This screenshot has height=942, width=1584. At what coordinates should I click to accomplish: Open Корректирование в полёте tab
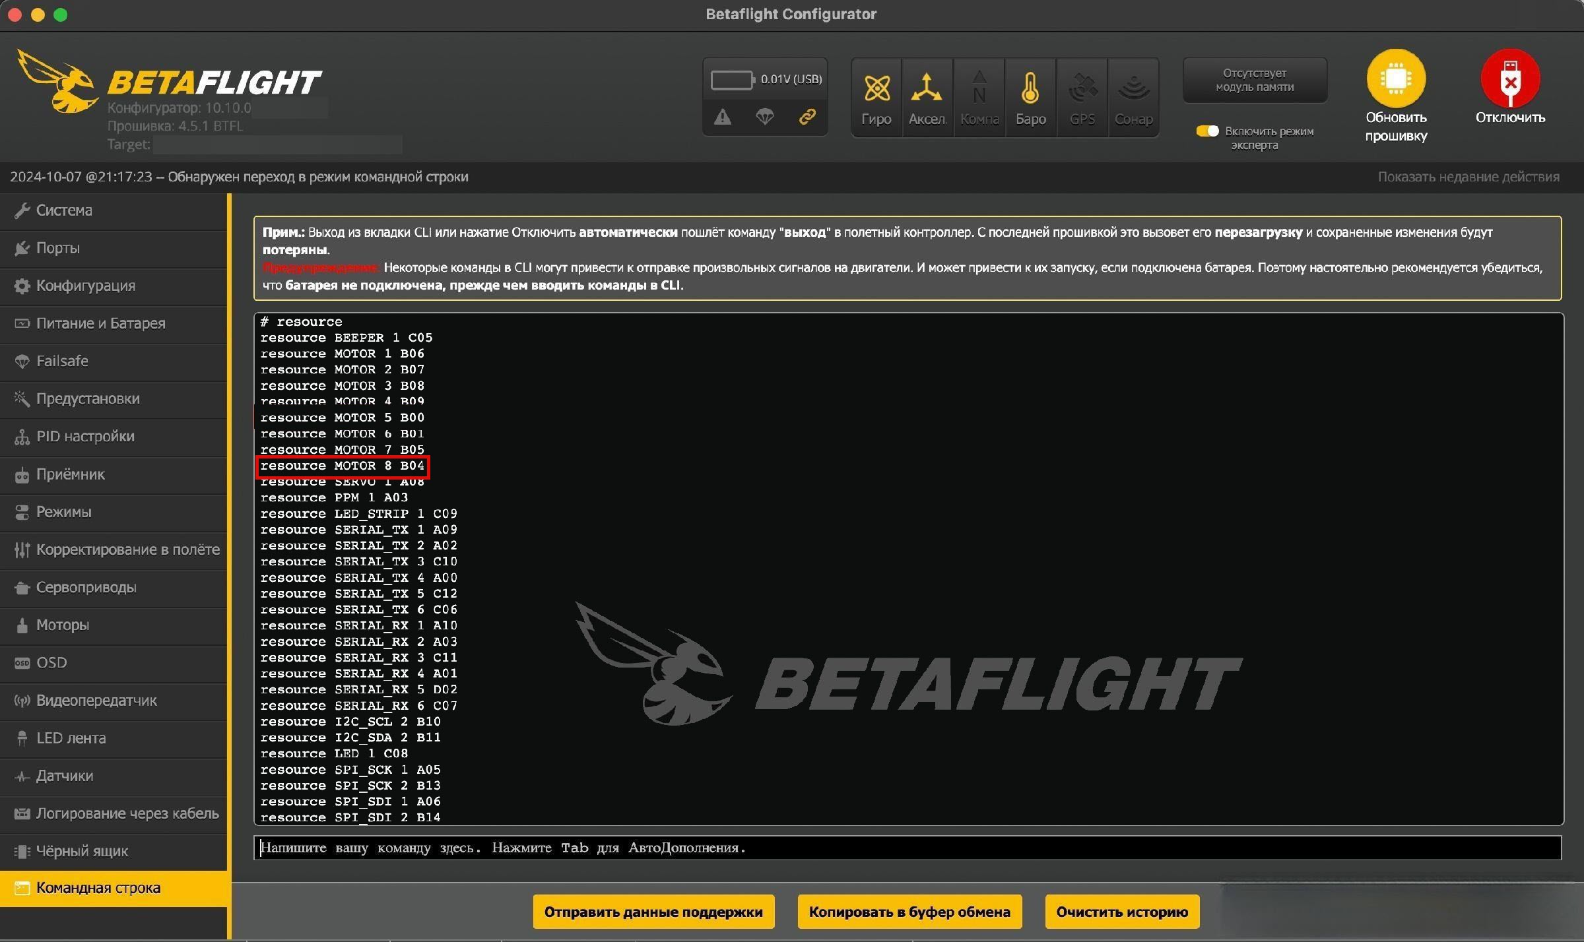[114, 549]
